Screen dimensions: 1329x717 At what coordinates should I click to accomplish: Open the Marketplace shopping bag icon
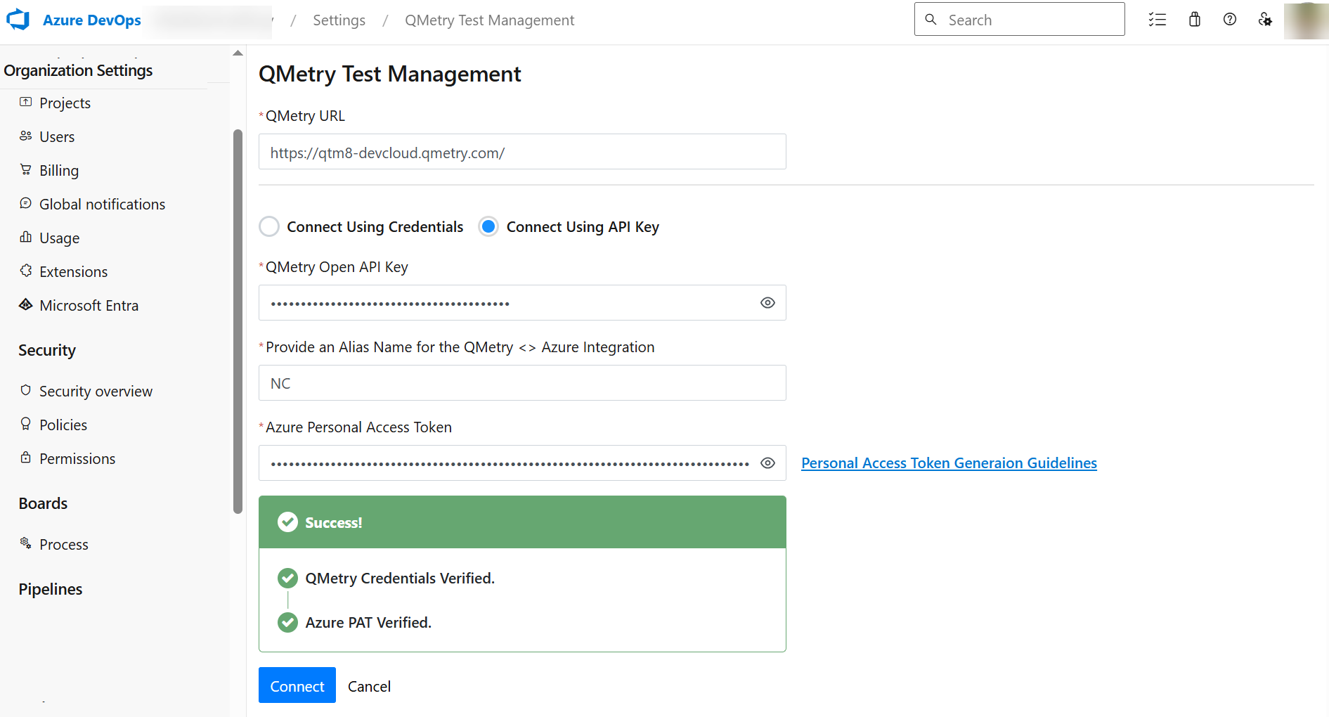(x=1194, y=19)
